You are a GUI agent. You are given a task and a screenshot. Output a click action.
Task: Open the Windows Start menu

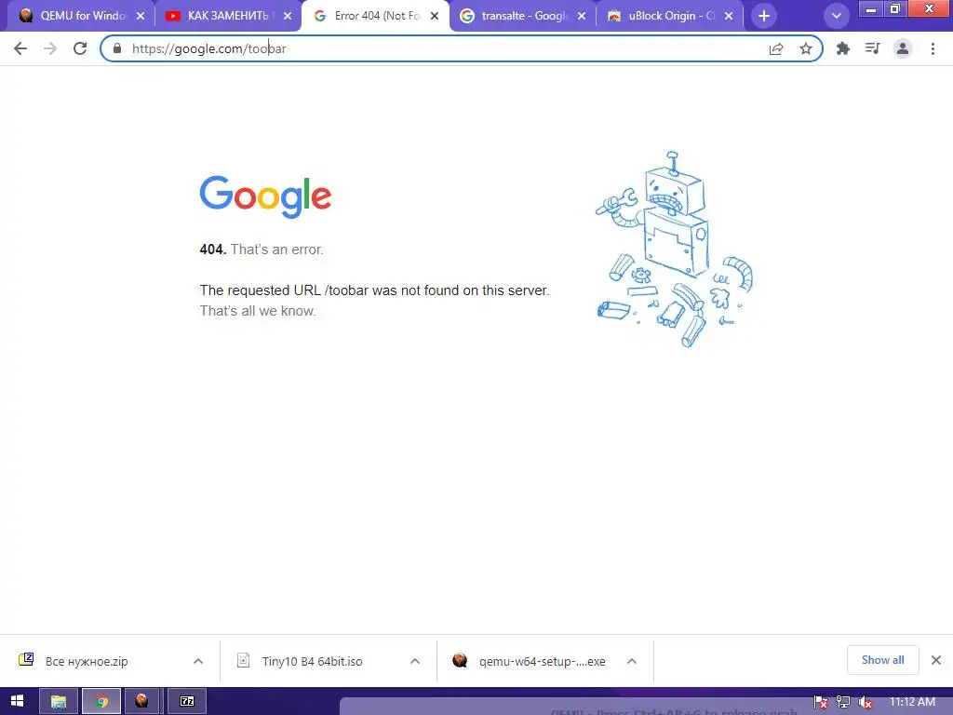tap(17, 701)
